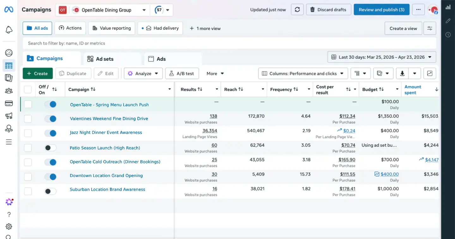Toggle off Spring Menu Launch Push campaign
The height and width of the screenshot is (239, 455).
click(50, 104)
